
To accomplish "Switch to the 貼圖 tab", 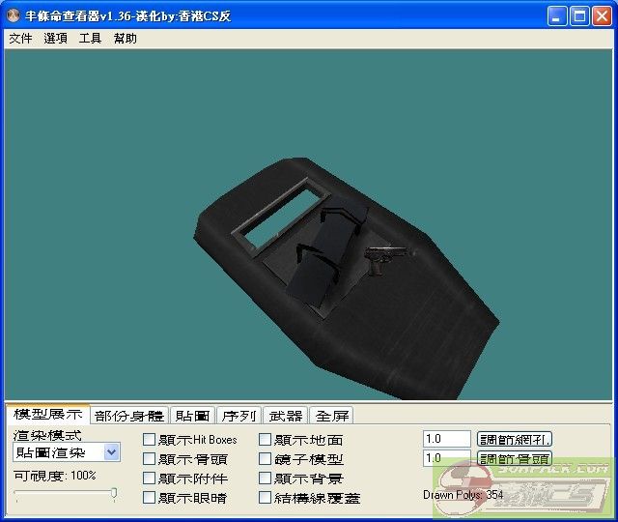I will [x=193, y=416].
